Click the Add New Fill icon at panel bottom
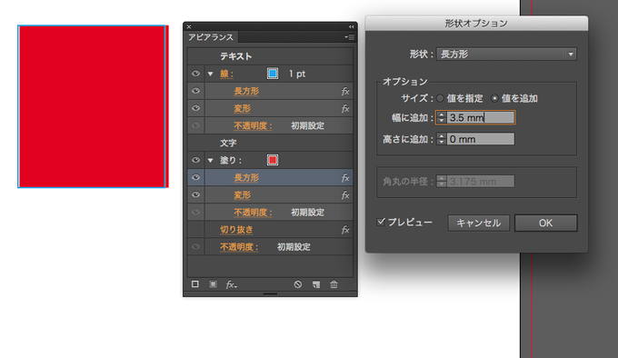 point(213,284)
